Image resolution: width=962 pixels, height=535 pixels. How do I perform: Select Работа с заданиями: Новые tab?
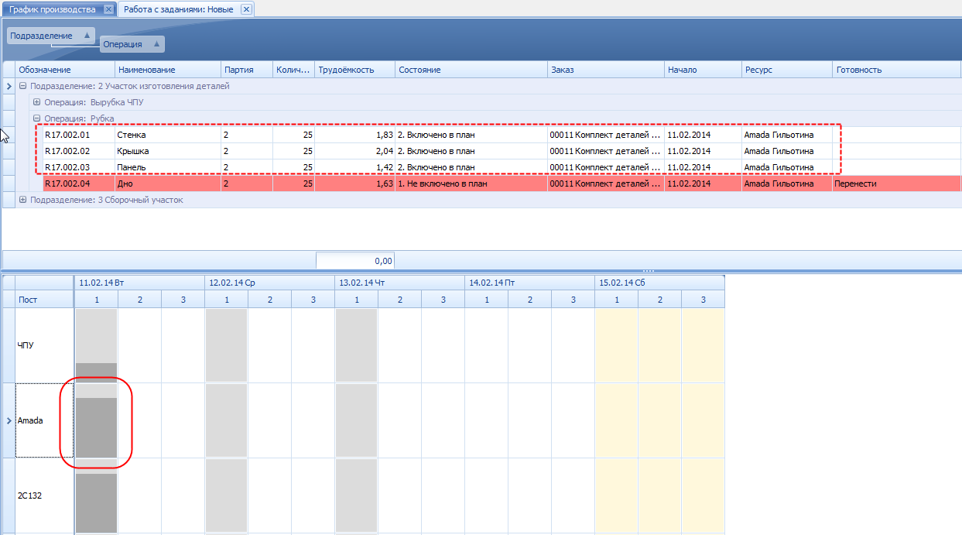pos(180,9)
